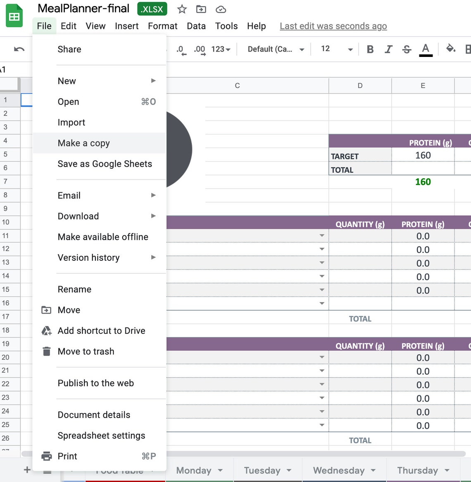Choose Open from File menu
Viewport: 471px width, 482px height.
pos(100,102)
